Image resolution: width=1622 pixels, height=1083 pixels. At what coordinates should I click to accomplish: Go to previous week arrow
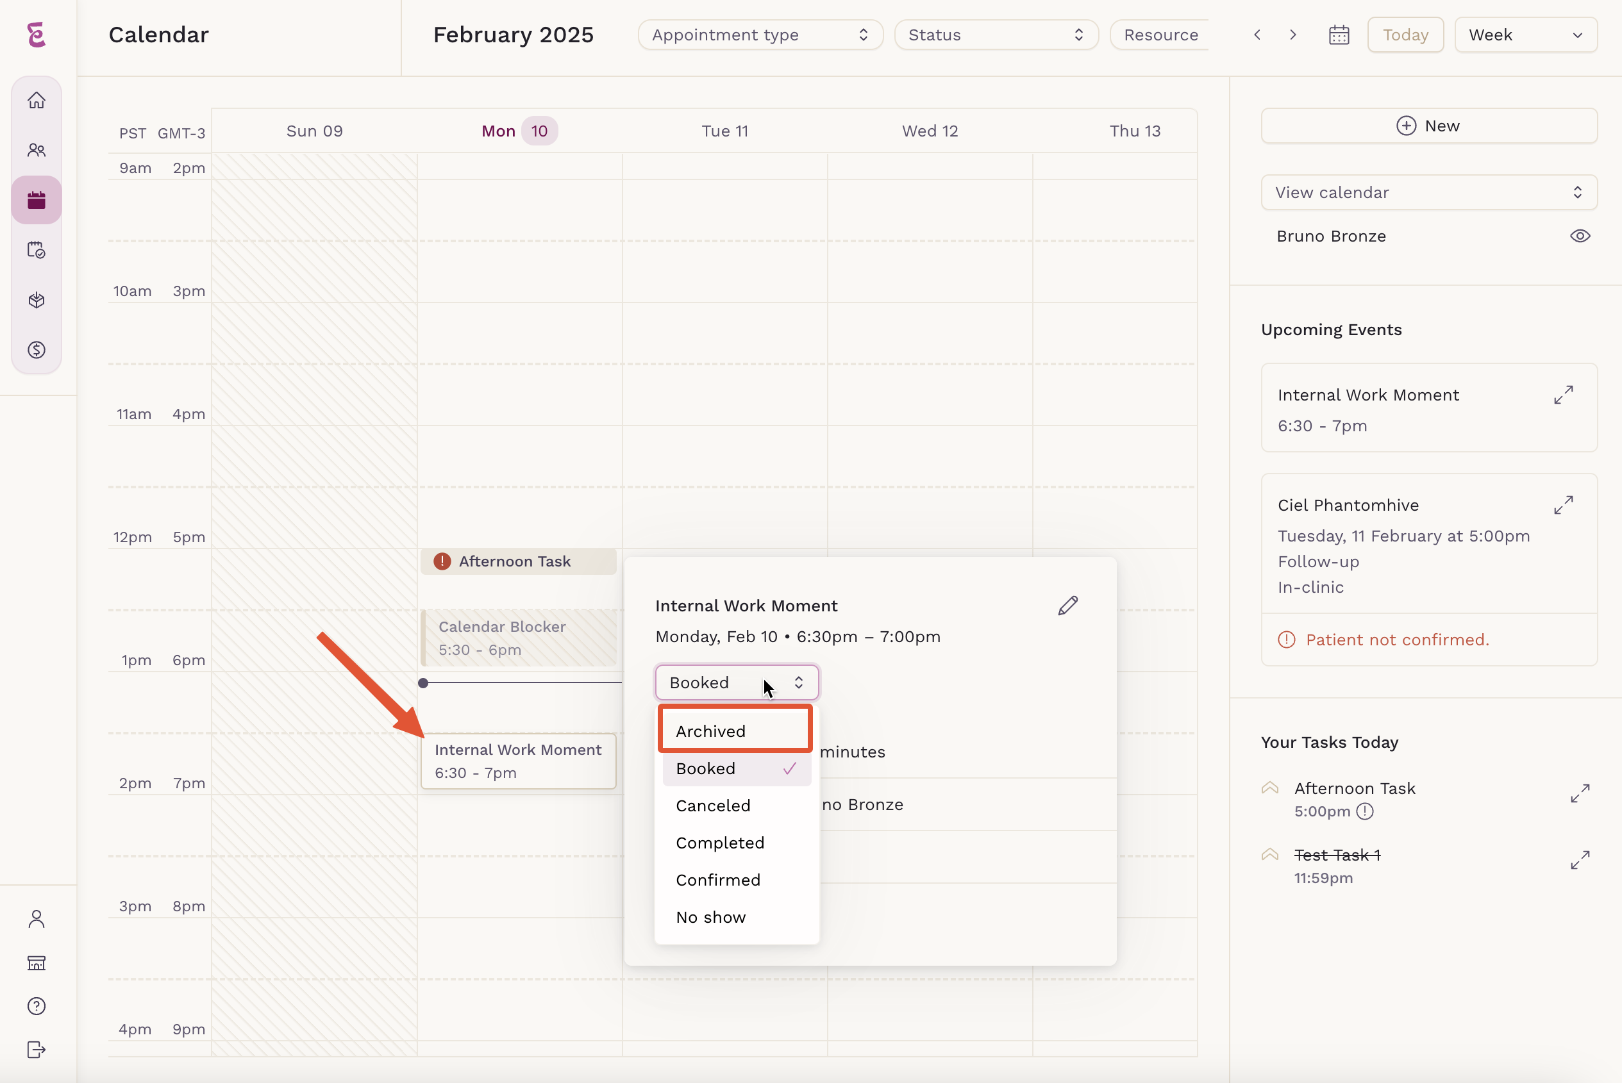click(x=1257, y=35)
